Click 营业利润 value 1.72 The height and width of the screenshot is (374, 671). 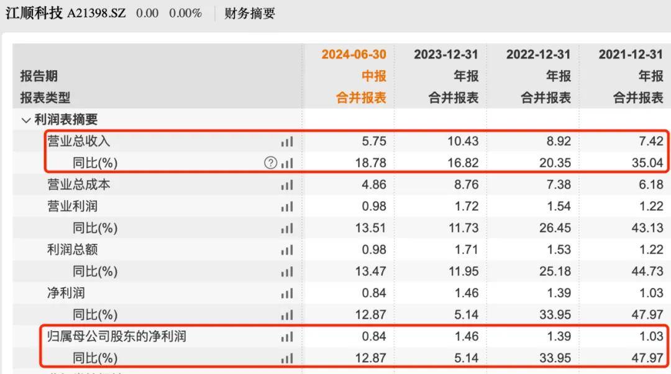pos(467,207)
